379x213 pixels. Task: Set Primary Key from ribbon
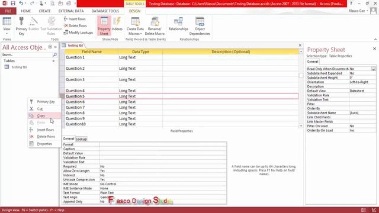(21, 26)
